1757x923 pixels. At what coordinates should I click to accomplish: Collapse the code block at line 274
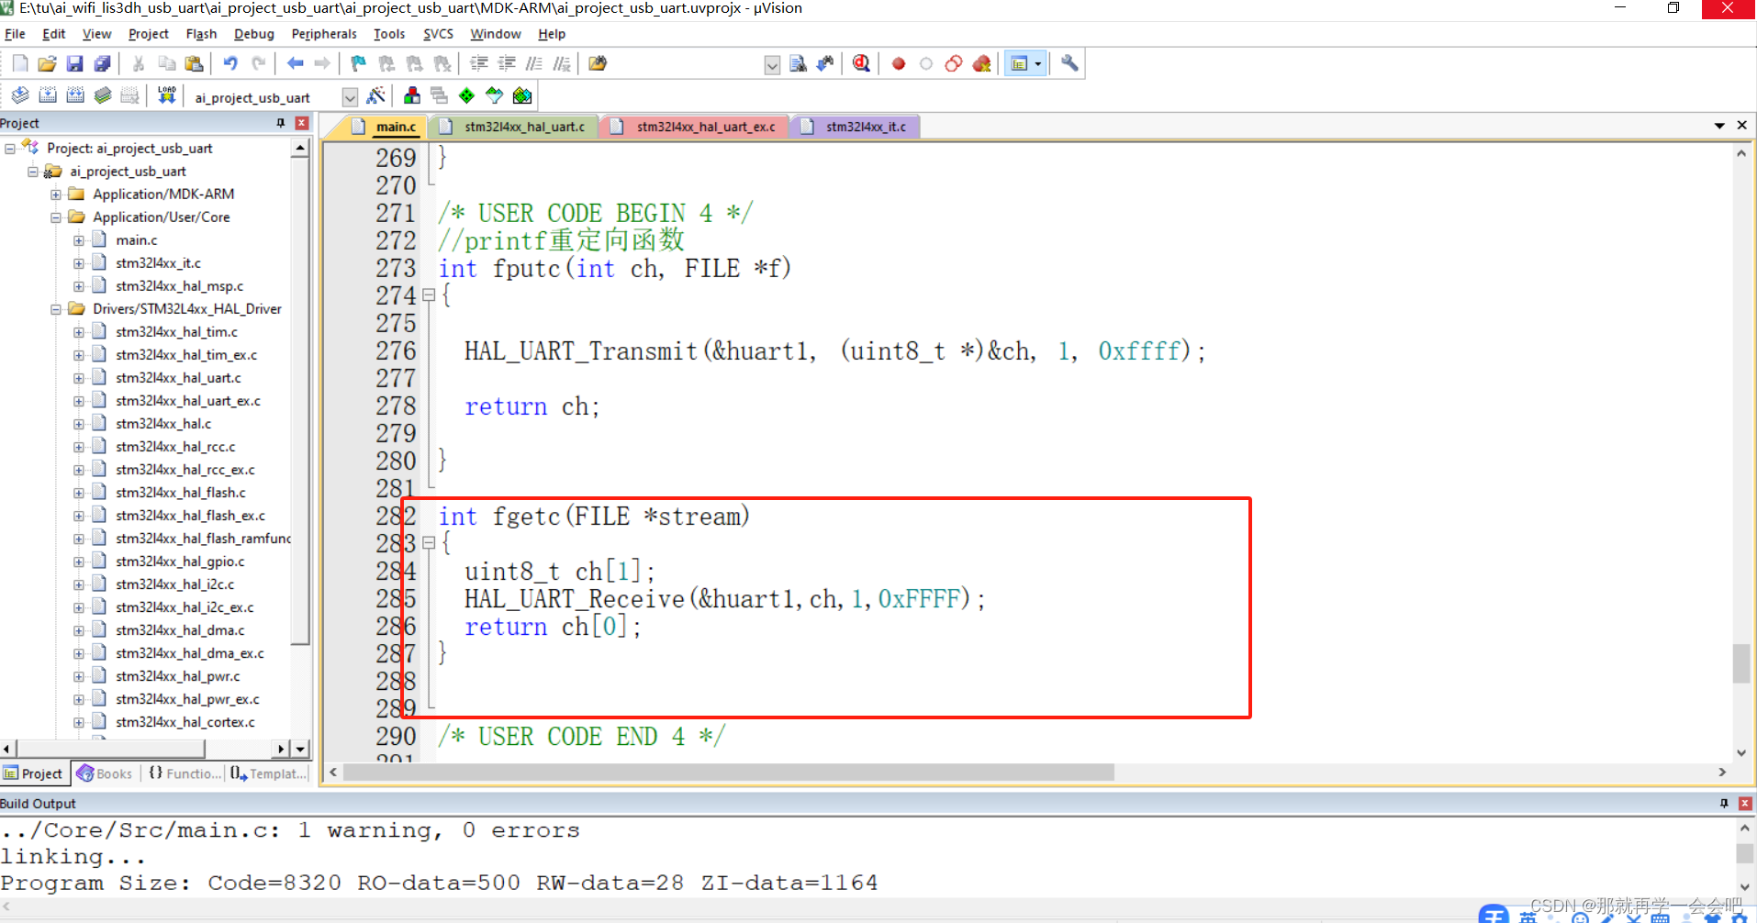pos(429,295)
